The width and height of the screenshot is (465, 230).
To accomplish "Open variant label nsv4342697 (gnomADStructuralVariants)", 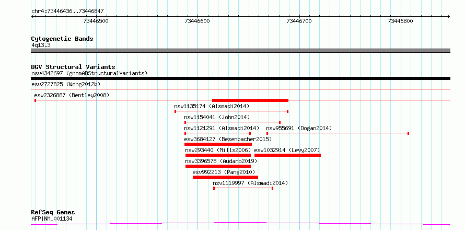I will click(89, 73).
